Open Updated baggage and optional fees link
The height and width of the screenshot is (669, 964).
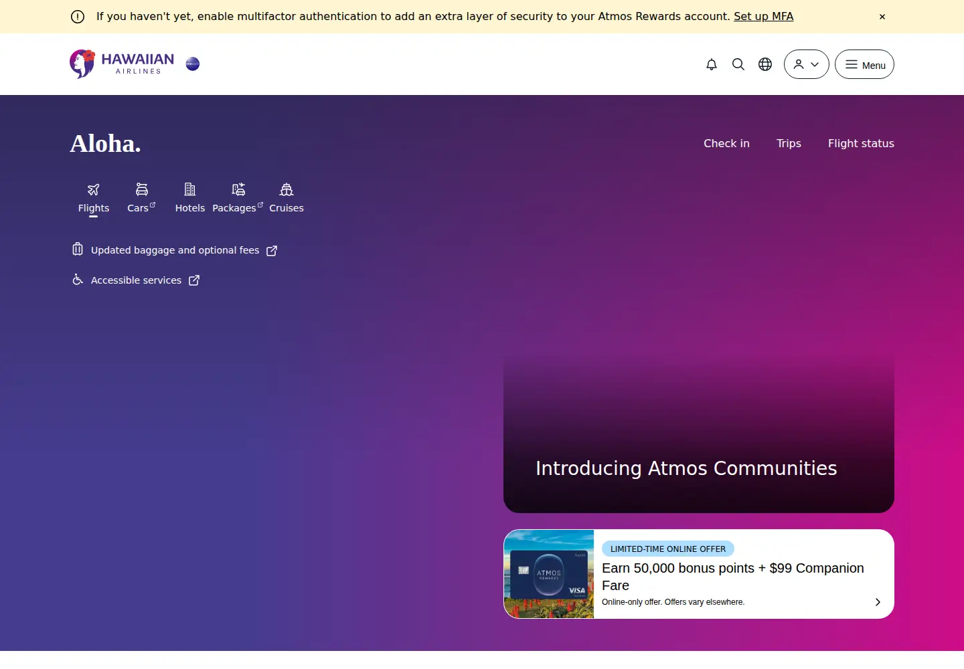click(175, 250)
